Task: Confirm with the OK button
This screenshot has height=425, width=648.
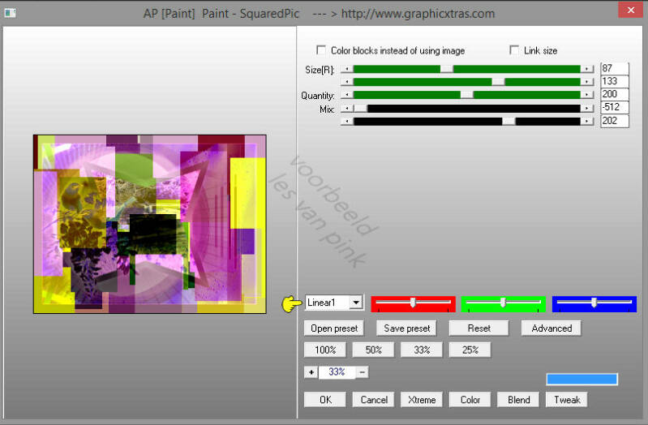Action: click(325, 400)
